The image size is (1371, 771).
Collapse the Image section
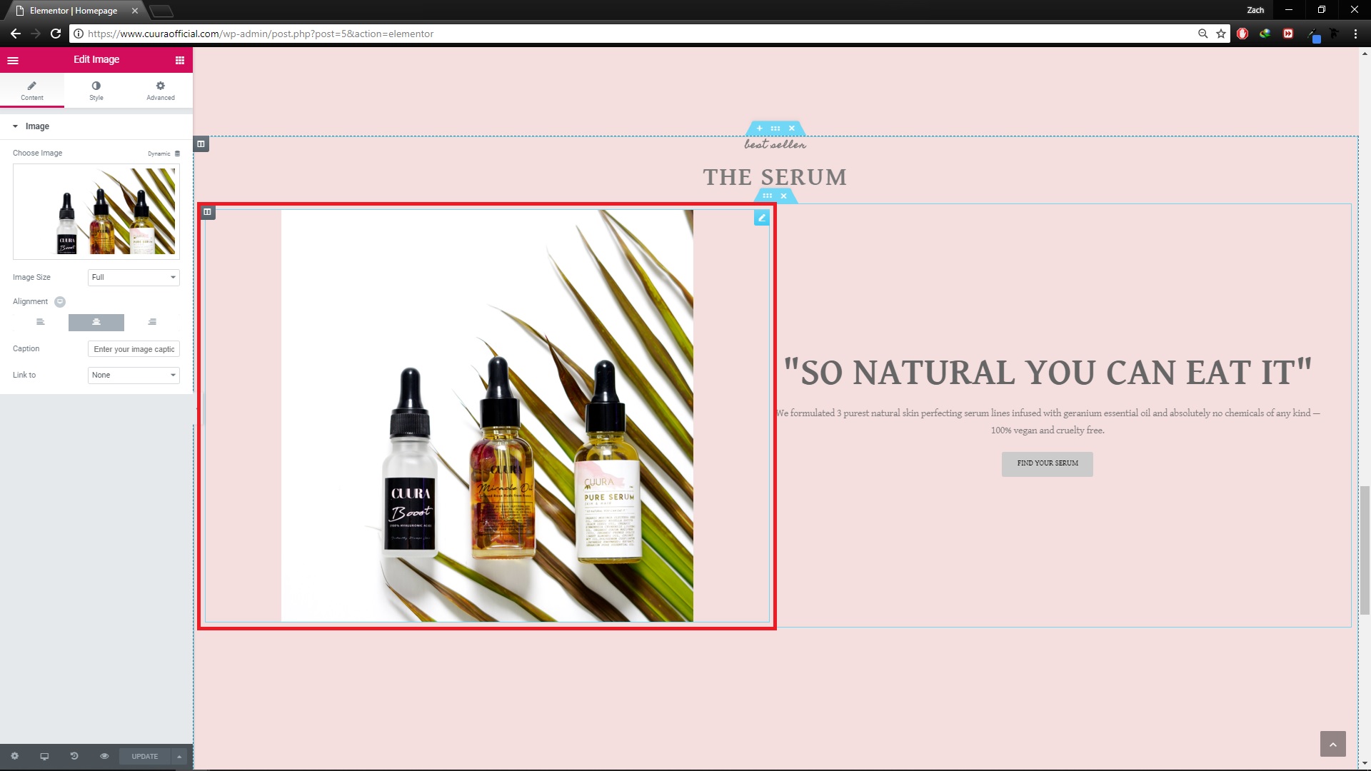96,126
